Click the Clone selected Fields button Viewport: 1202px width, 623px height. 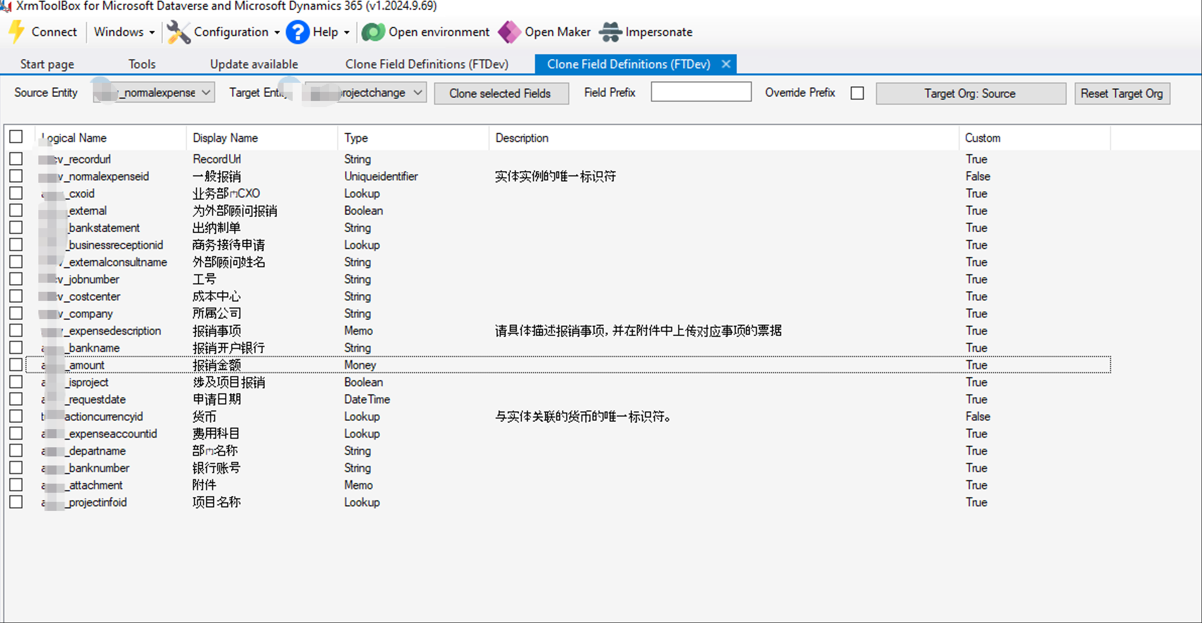501,93
